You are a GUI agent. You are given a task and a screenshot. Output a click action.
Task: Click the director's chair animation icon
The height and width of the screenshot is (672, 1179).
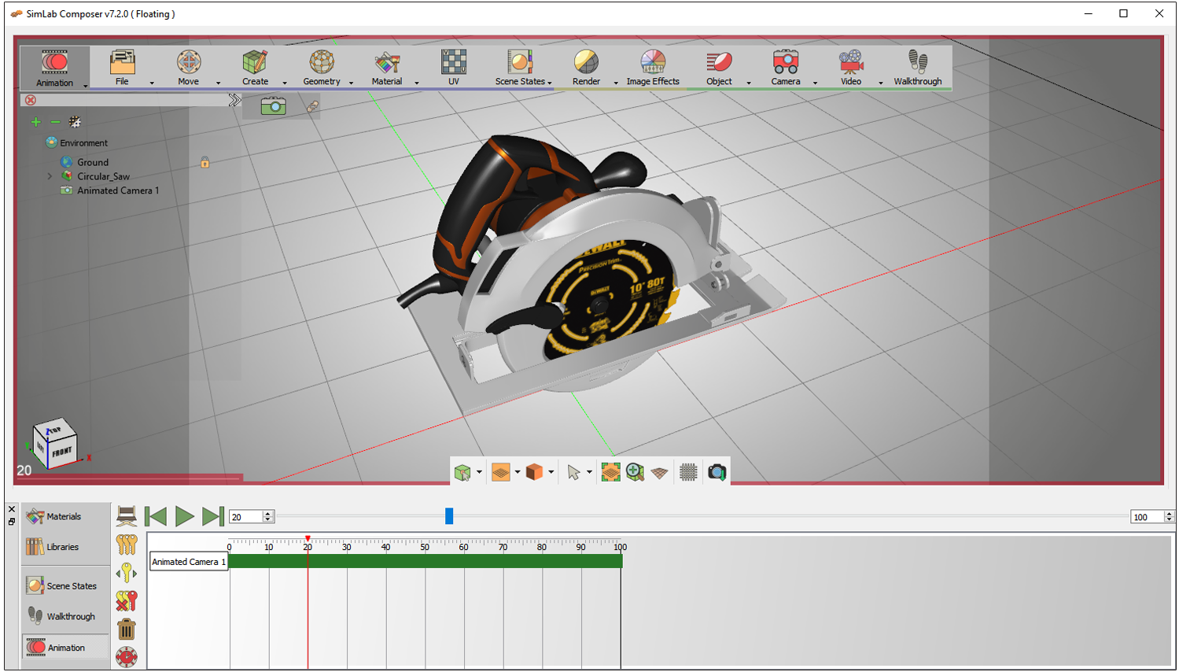[x=127, y=516]
